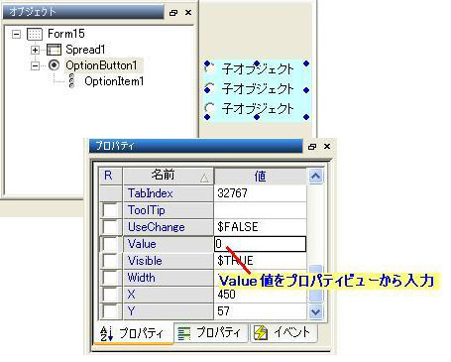Float the プロパティ panel with restore icon
This screenshot has width=451, height=362.
312,146
